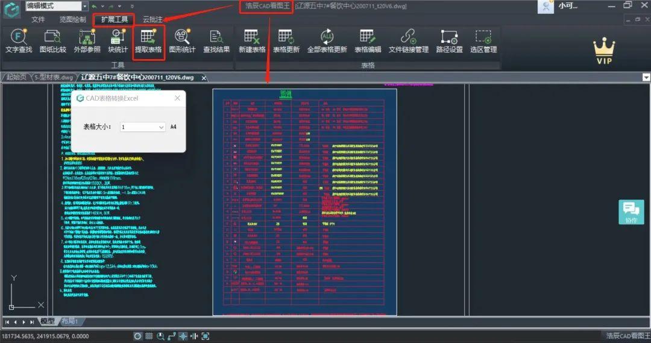Click the magnifier zoom icon in status bar
This screenshot has height=343, width=651.
coord(160,336)
